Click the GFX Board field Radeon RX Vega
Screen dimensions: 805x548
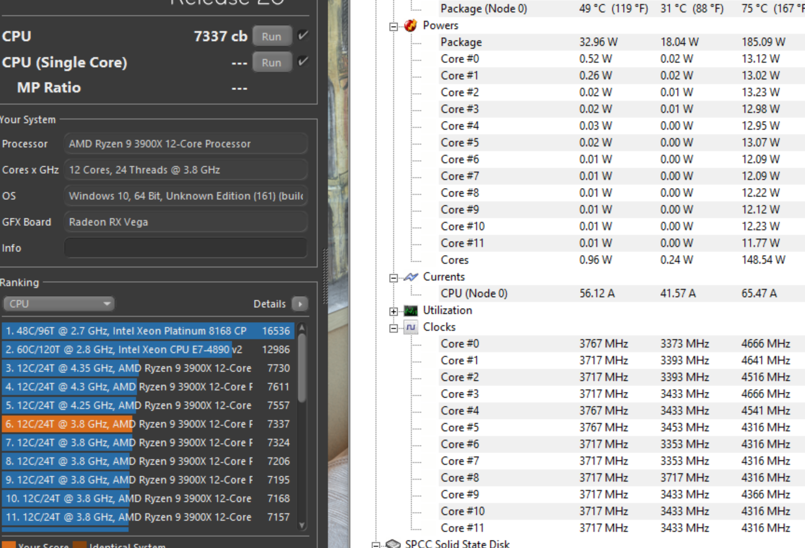186,222
